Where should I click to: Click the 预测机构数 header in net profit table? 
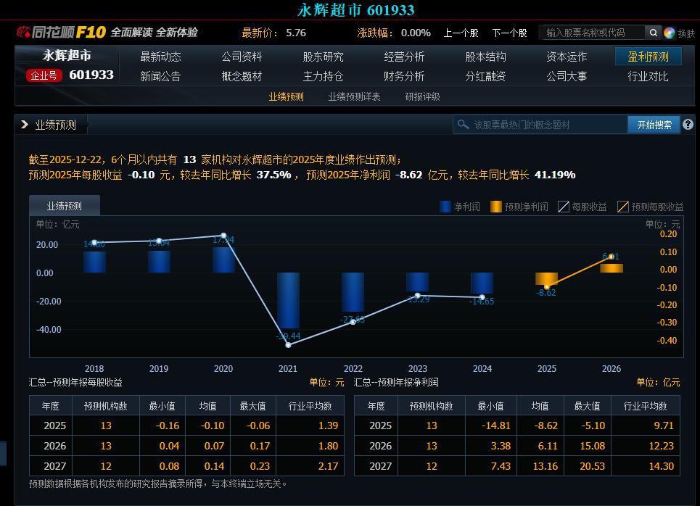pyautogui.click(x=432, y=406)
